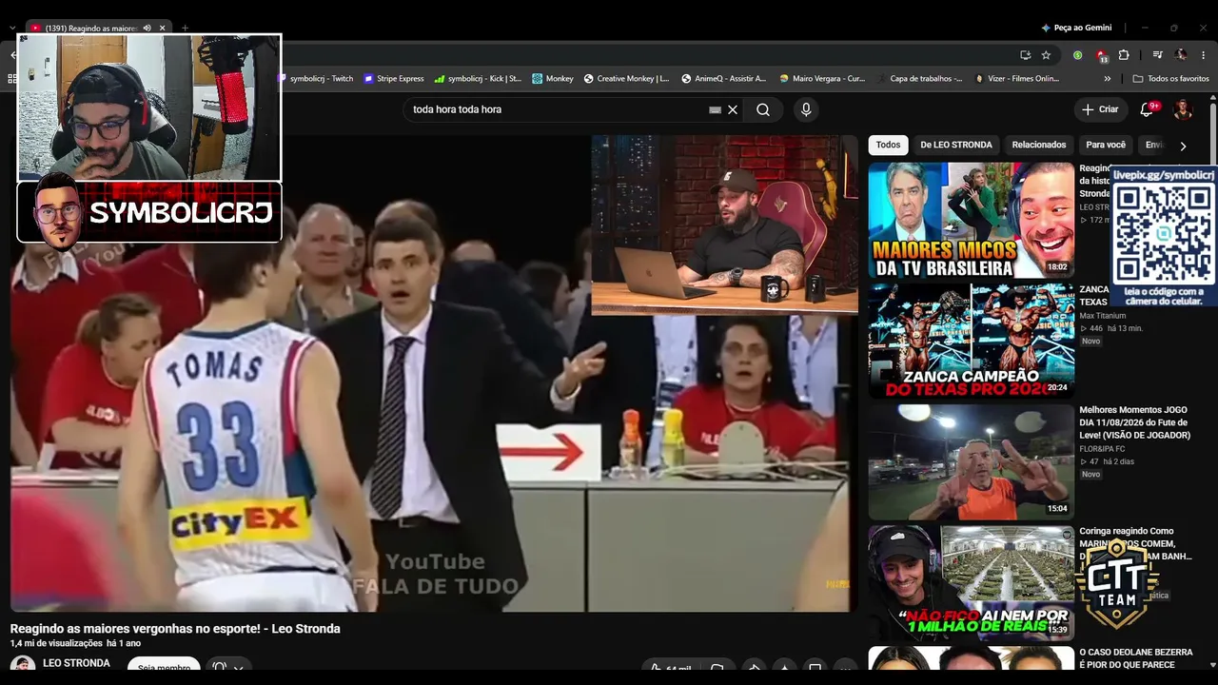Open the Chrome three-dot menu
1218x685 pixels.
tap(1204, 55)
